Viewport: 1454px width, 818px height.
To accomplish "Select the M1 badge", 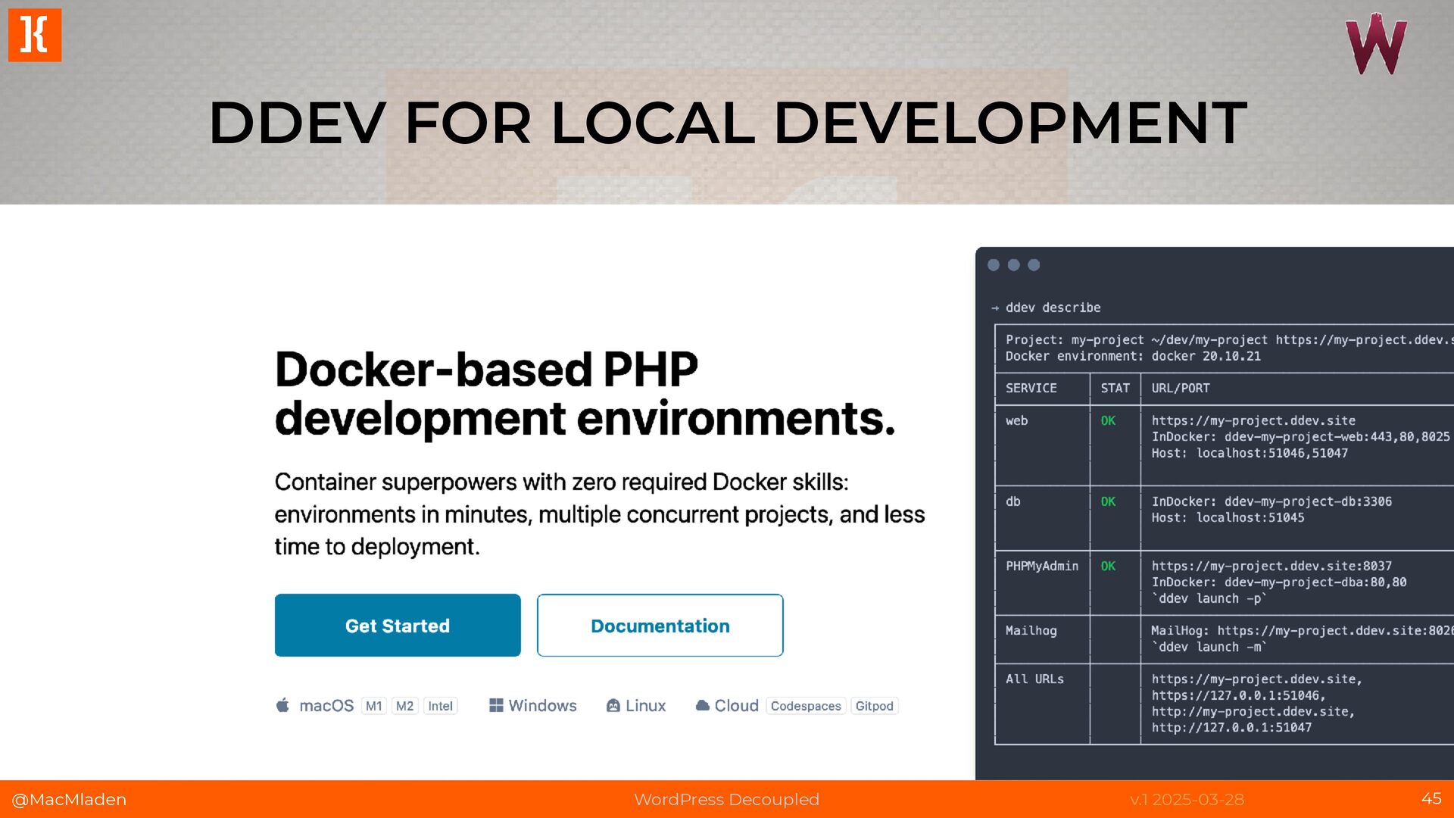I will 374,706.
